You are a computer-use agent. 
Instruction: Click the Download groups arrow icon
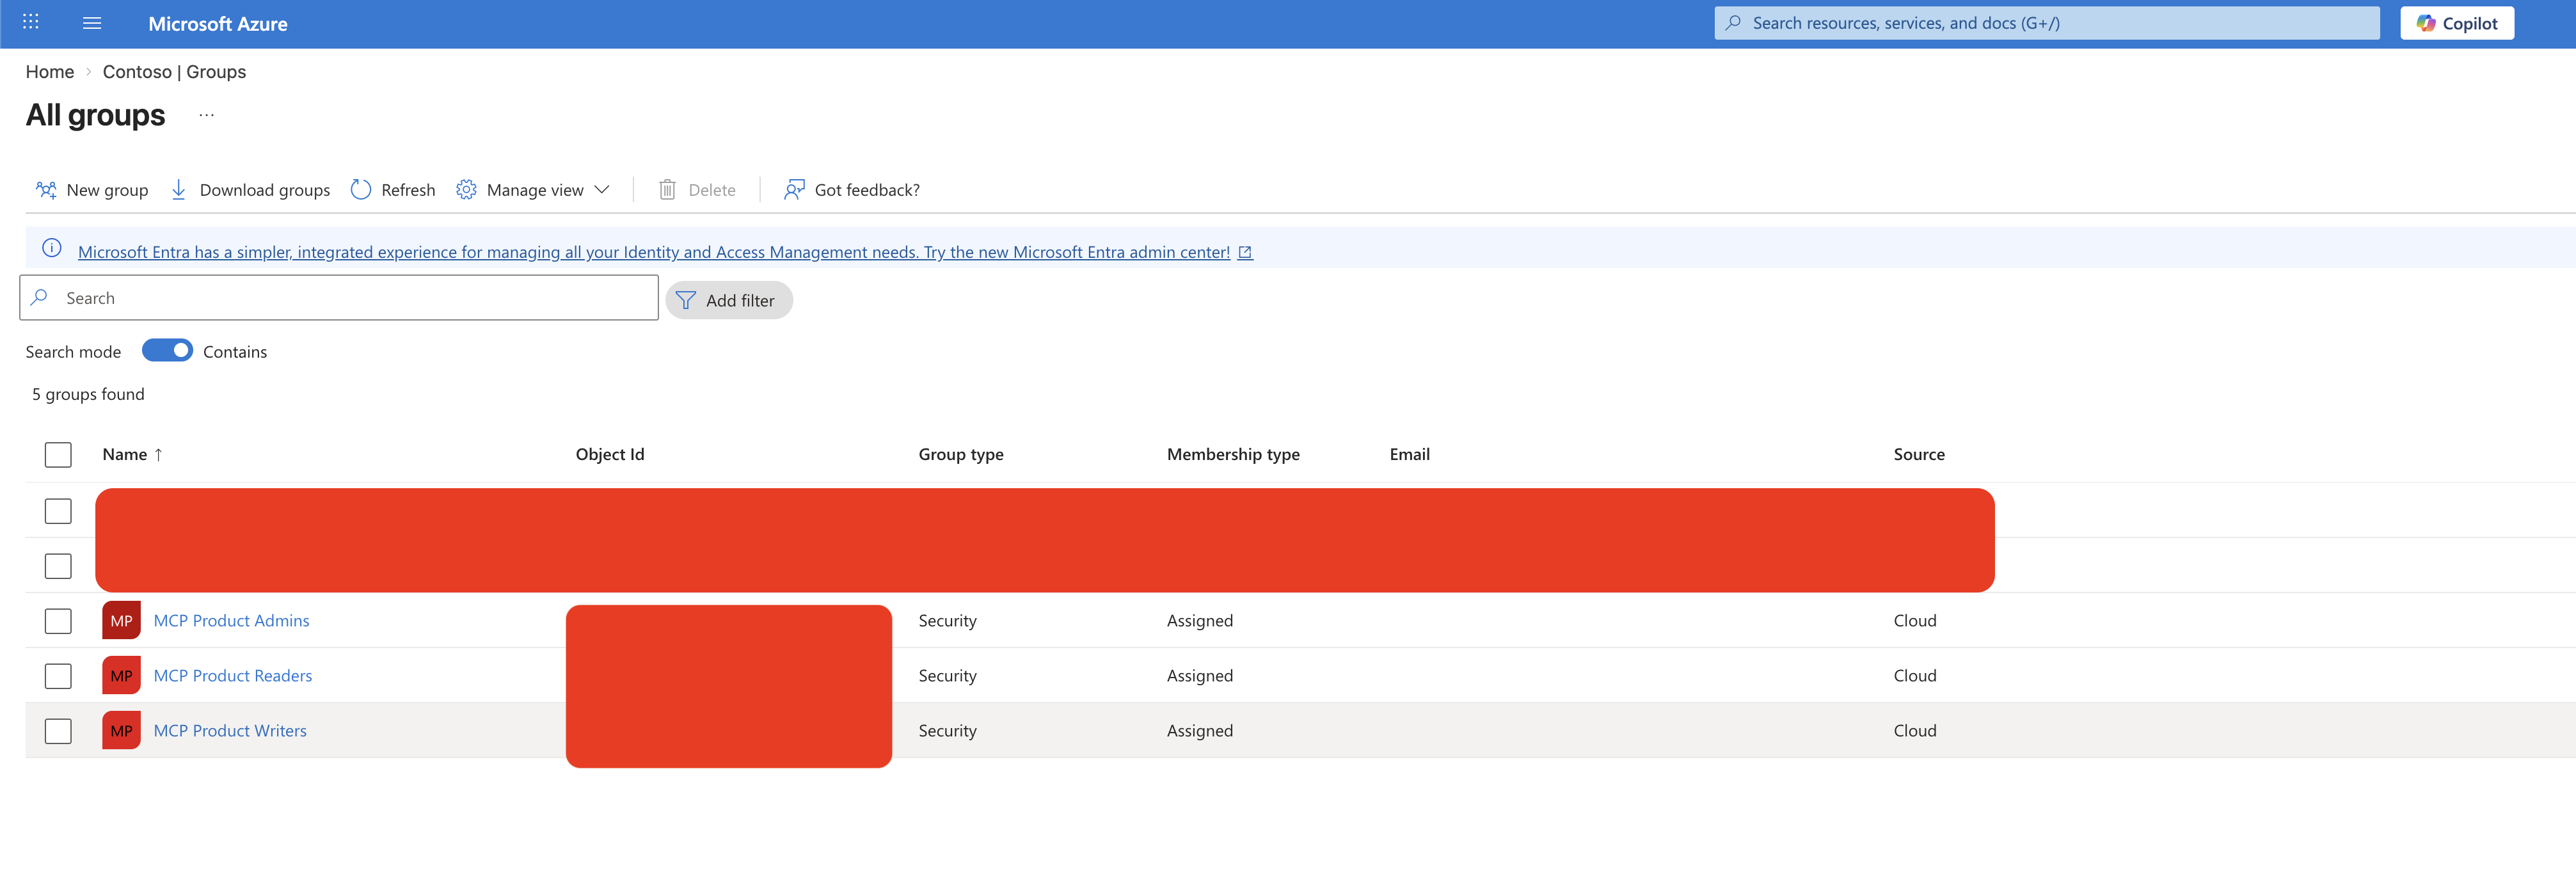coord(179,190)
